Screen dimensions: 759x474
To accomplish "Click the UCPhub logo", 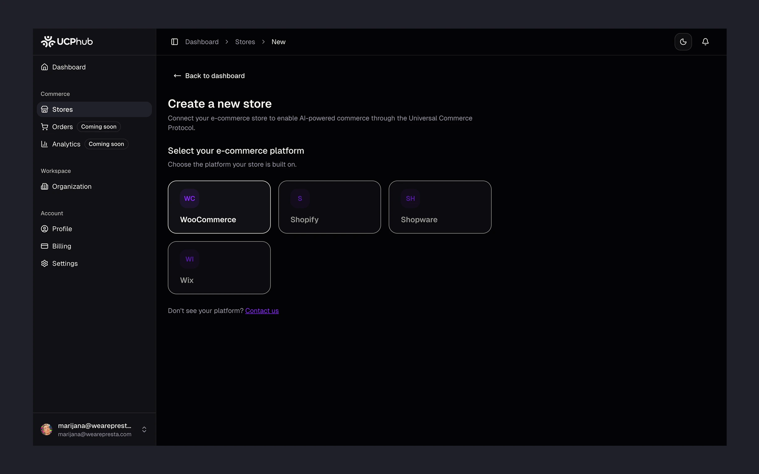I will pos(67,41).
